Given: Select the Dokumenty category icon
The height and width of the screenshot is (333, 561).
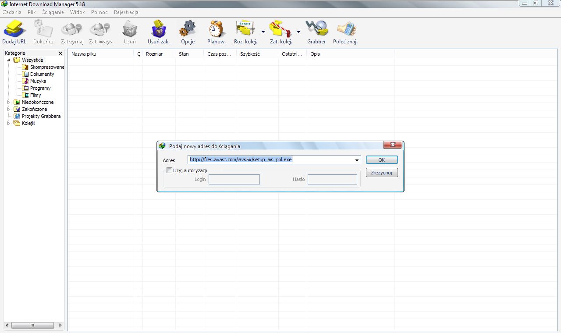Looking at the screenshot, I should point(26,74).
